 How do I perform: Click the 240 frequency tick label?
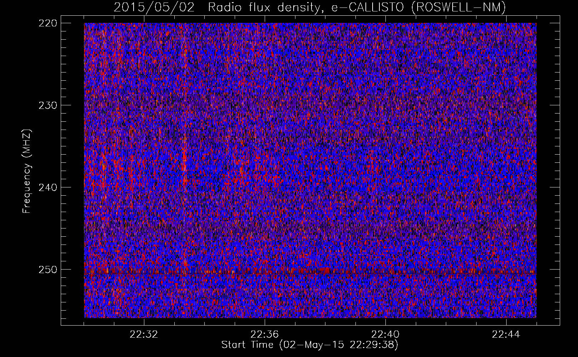click(x=48, y=187)
